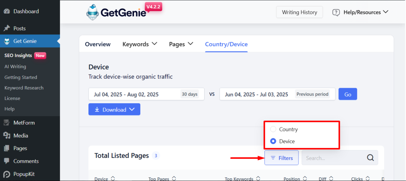Open the Help submenu item

[10, 109]
